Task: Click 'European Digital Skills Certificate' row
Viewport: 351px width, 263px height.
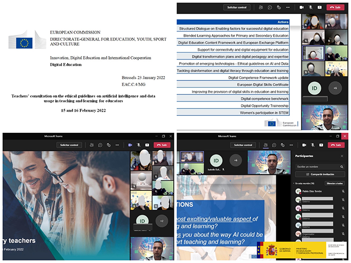Action: [233, 85]
